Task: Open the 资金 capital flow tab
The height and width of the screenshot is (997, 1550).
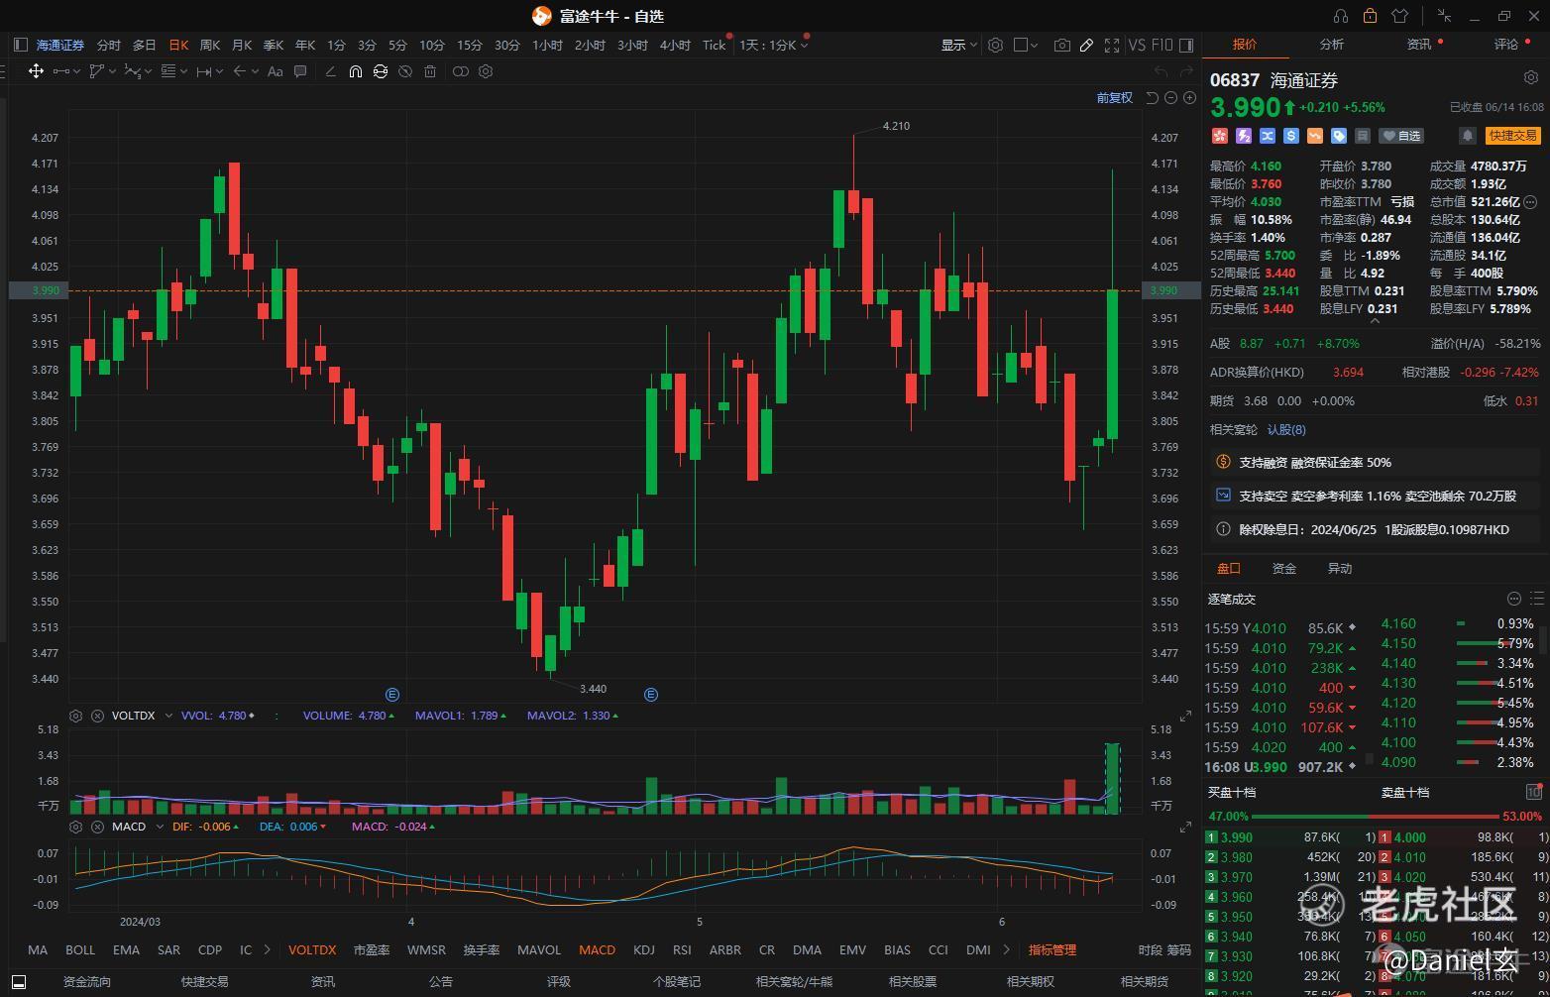Action: click(1284, 568)
